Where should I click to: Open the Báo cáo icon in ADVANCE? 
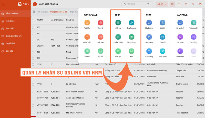tap(180, 37)
